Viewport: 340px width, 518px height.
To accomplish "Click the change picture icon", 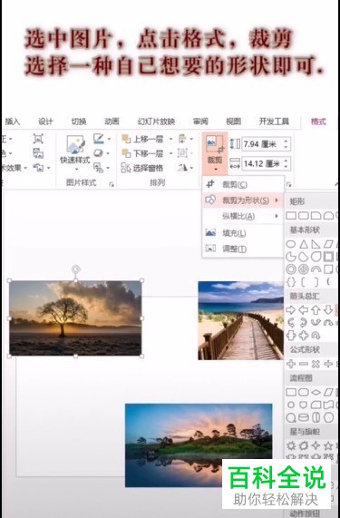I will (38, 153).
